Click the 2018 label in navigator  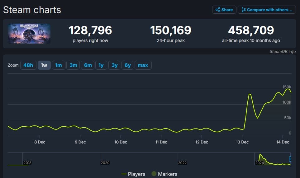(x=27, y=163)
